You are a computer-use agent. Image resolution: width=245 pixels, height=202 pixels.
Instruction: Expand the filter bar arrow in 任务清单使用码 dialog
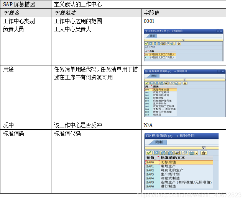tap(184, 80)
